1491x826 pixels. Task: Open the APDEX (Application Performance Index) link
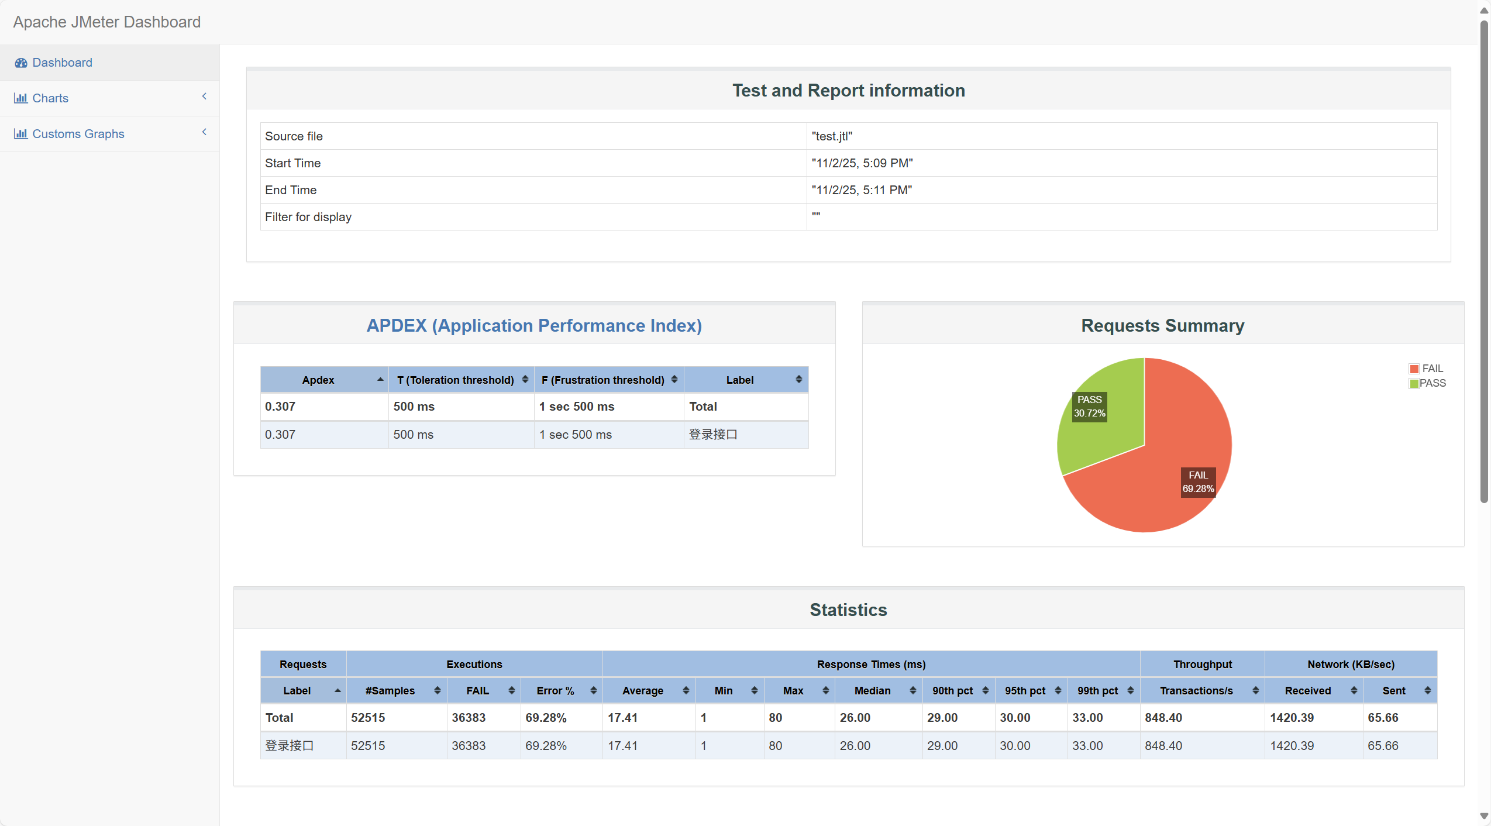[x=533, y=325]
